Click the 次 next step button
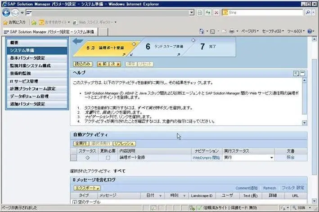This screenshot has width=319, height=212. [x=115, y=64]
